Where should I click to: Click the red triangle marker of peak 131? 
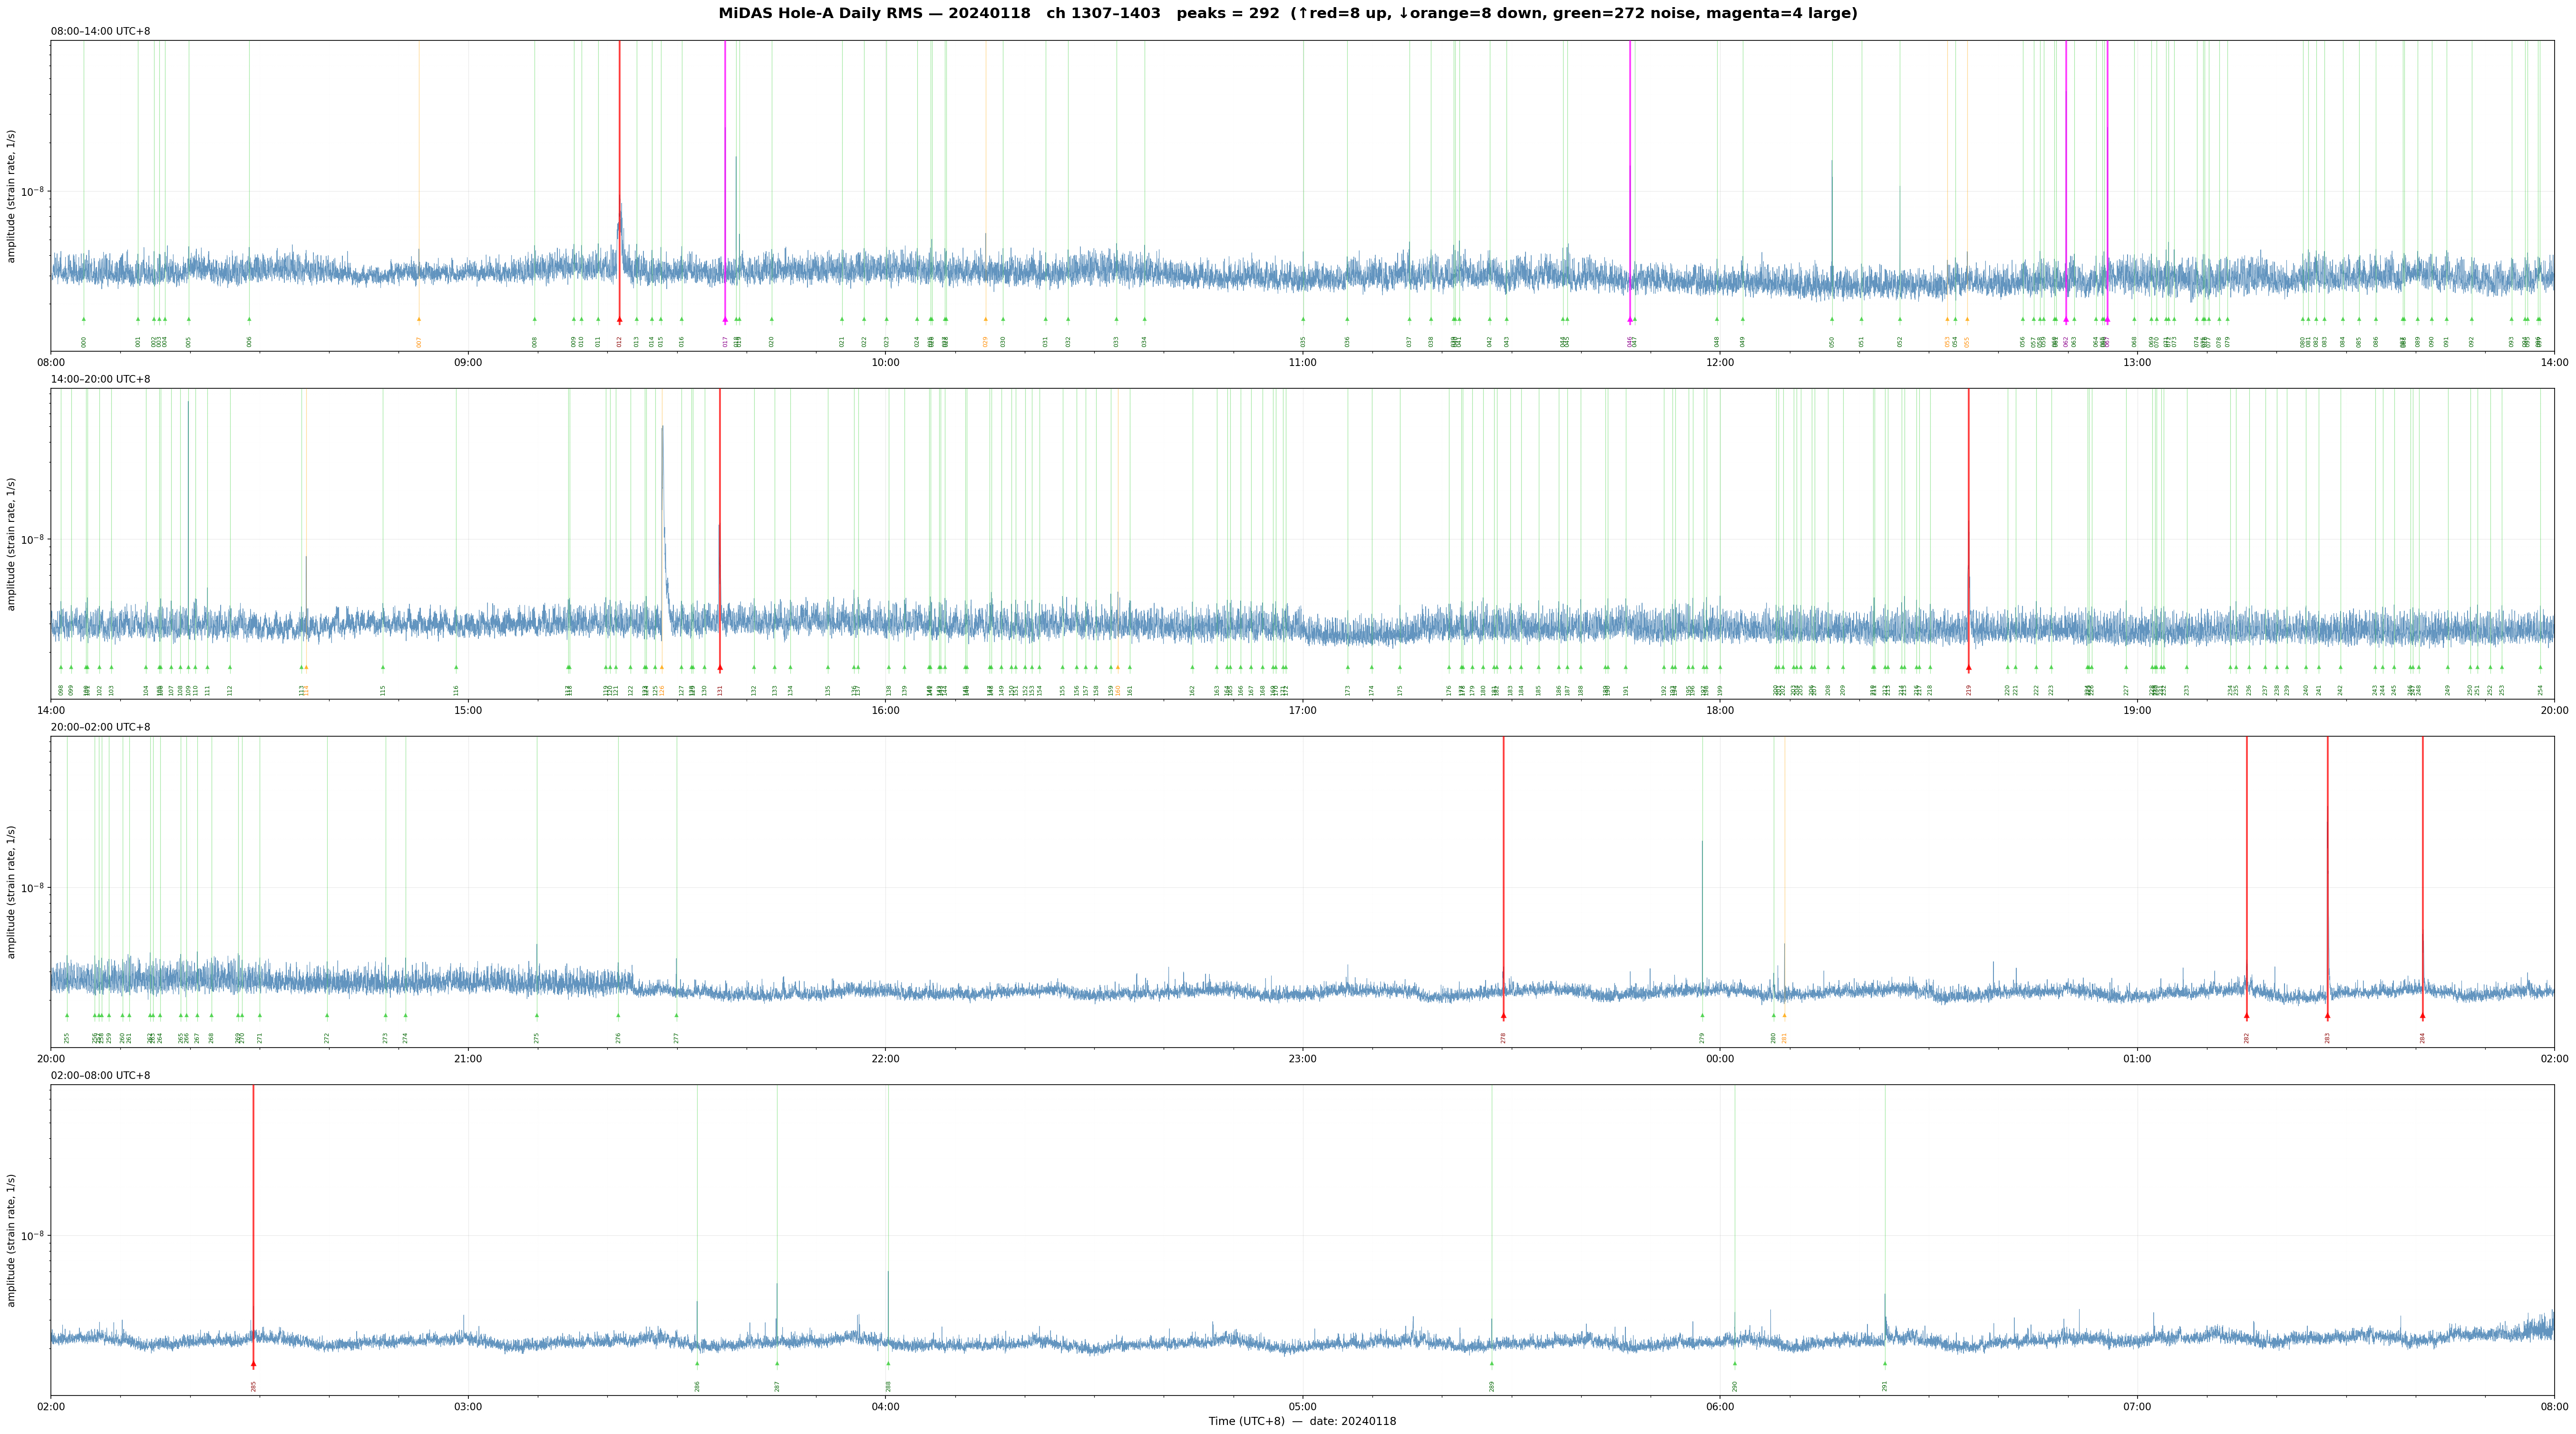pos(719,667)
